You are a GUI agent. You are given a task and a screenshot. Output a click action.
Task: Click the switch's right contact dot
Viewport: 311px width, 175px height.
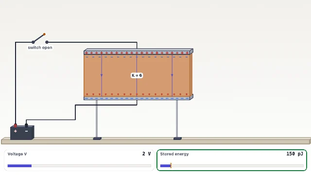(47, 42)
